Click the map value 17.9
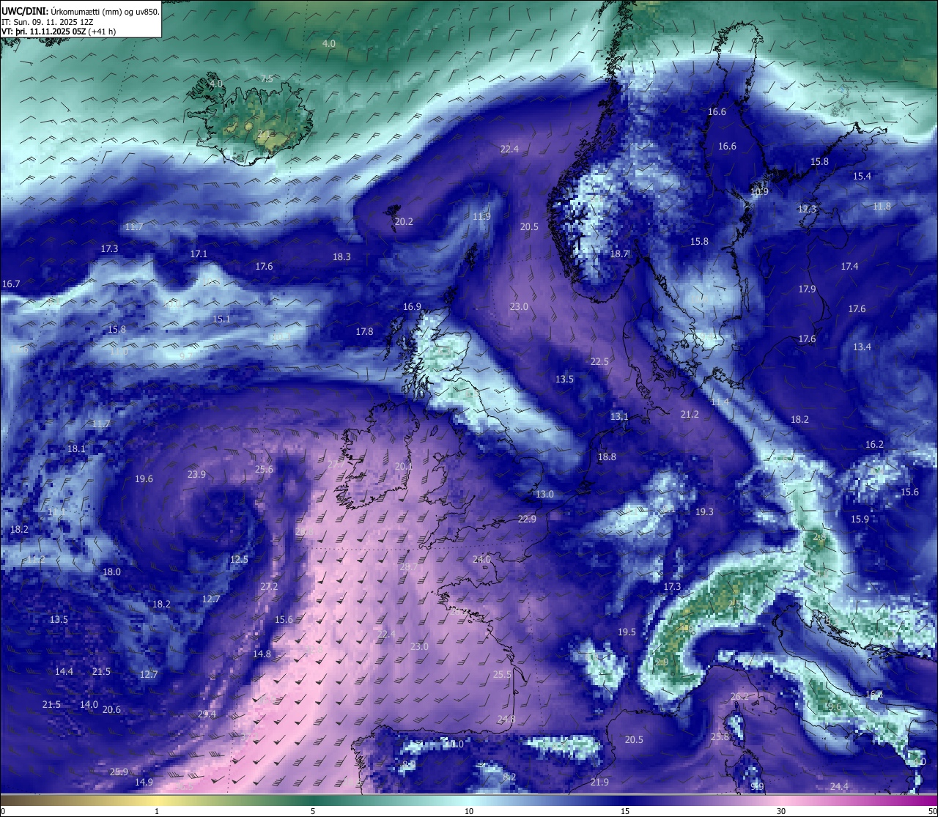 click(807, 289)
